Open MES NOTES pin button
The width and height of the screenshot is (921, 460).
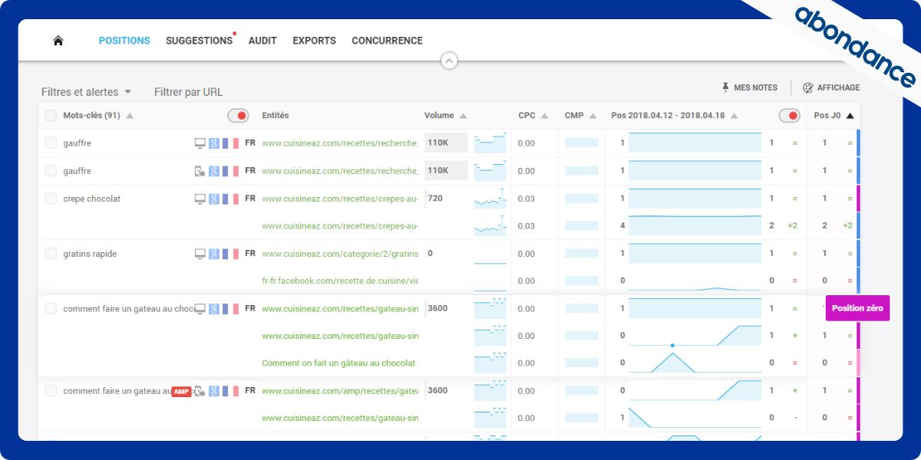[750, 87]
